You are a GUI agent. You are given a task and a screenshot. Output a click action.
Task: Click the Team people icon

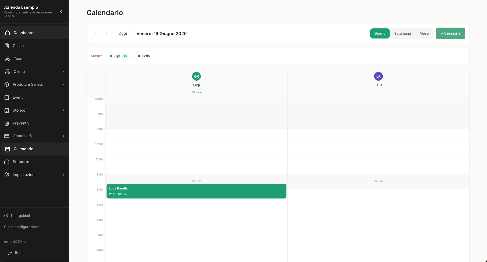tap(8, 59)
